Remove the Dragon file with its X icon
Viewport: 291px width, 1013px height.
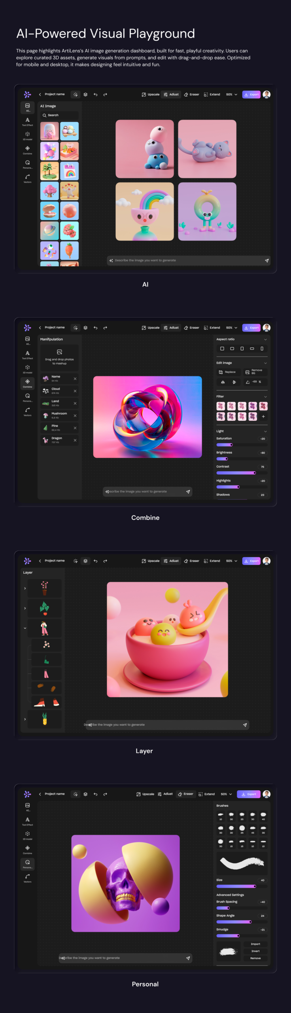point(75,440)
